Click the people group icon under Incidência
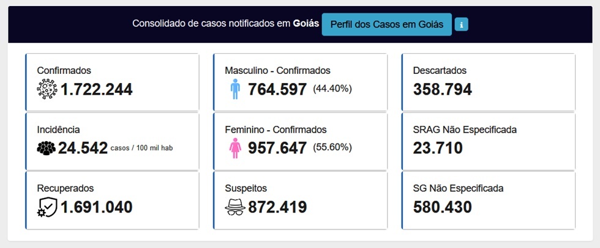600x248 pixels. [47, 148]
